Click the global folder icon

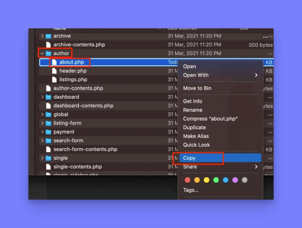[x=48, y=114]
